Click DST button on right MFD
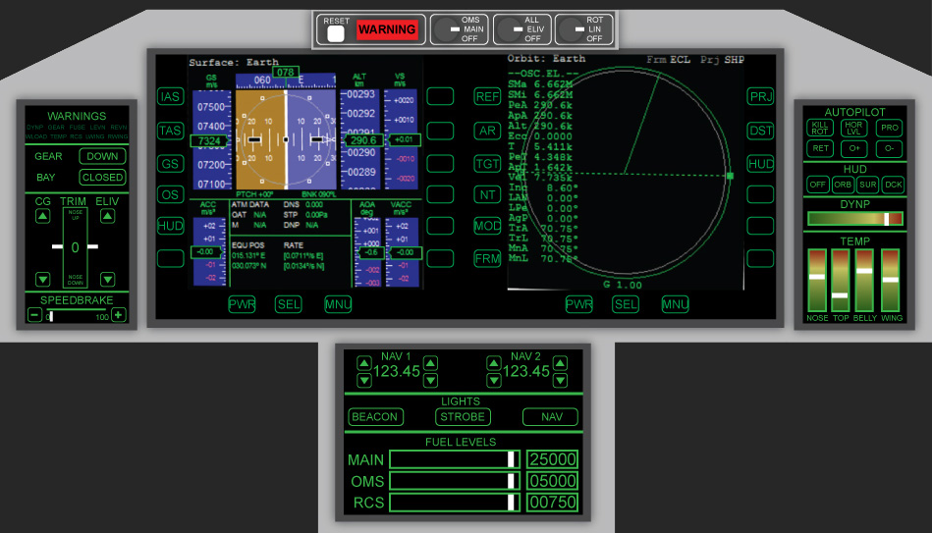Screen dimensions: 932x533 (x=760, y=131)
